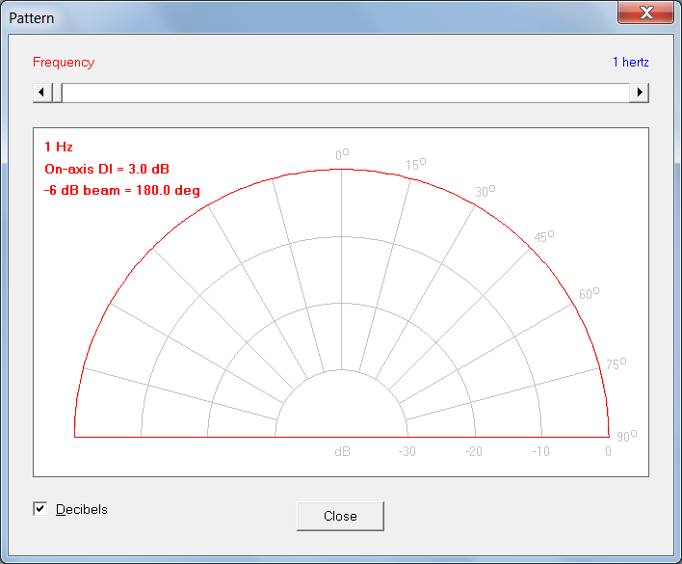Viewport: 682px width, 564px height.
Task: Click the 60° angle label
Action: point(589,293)
